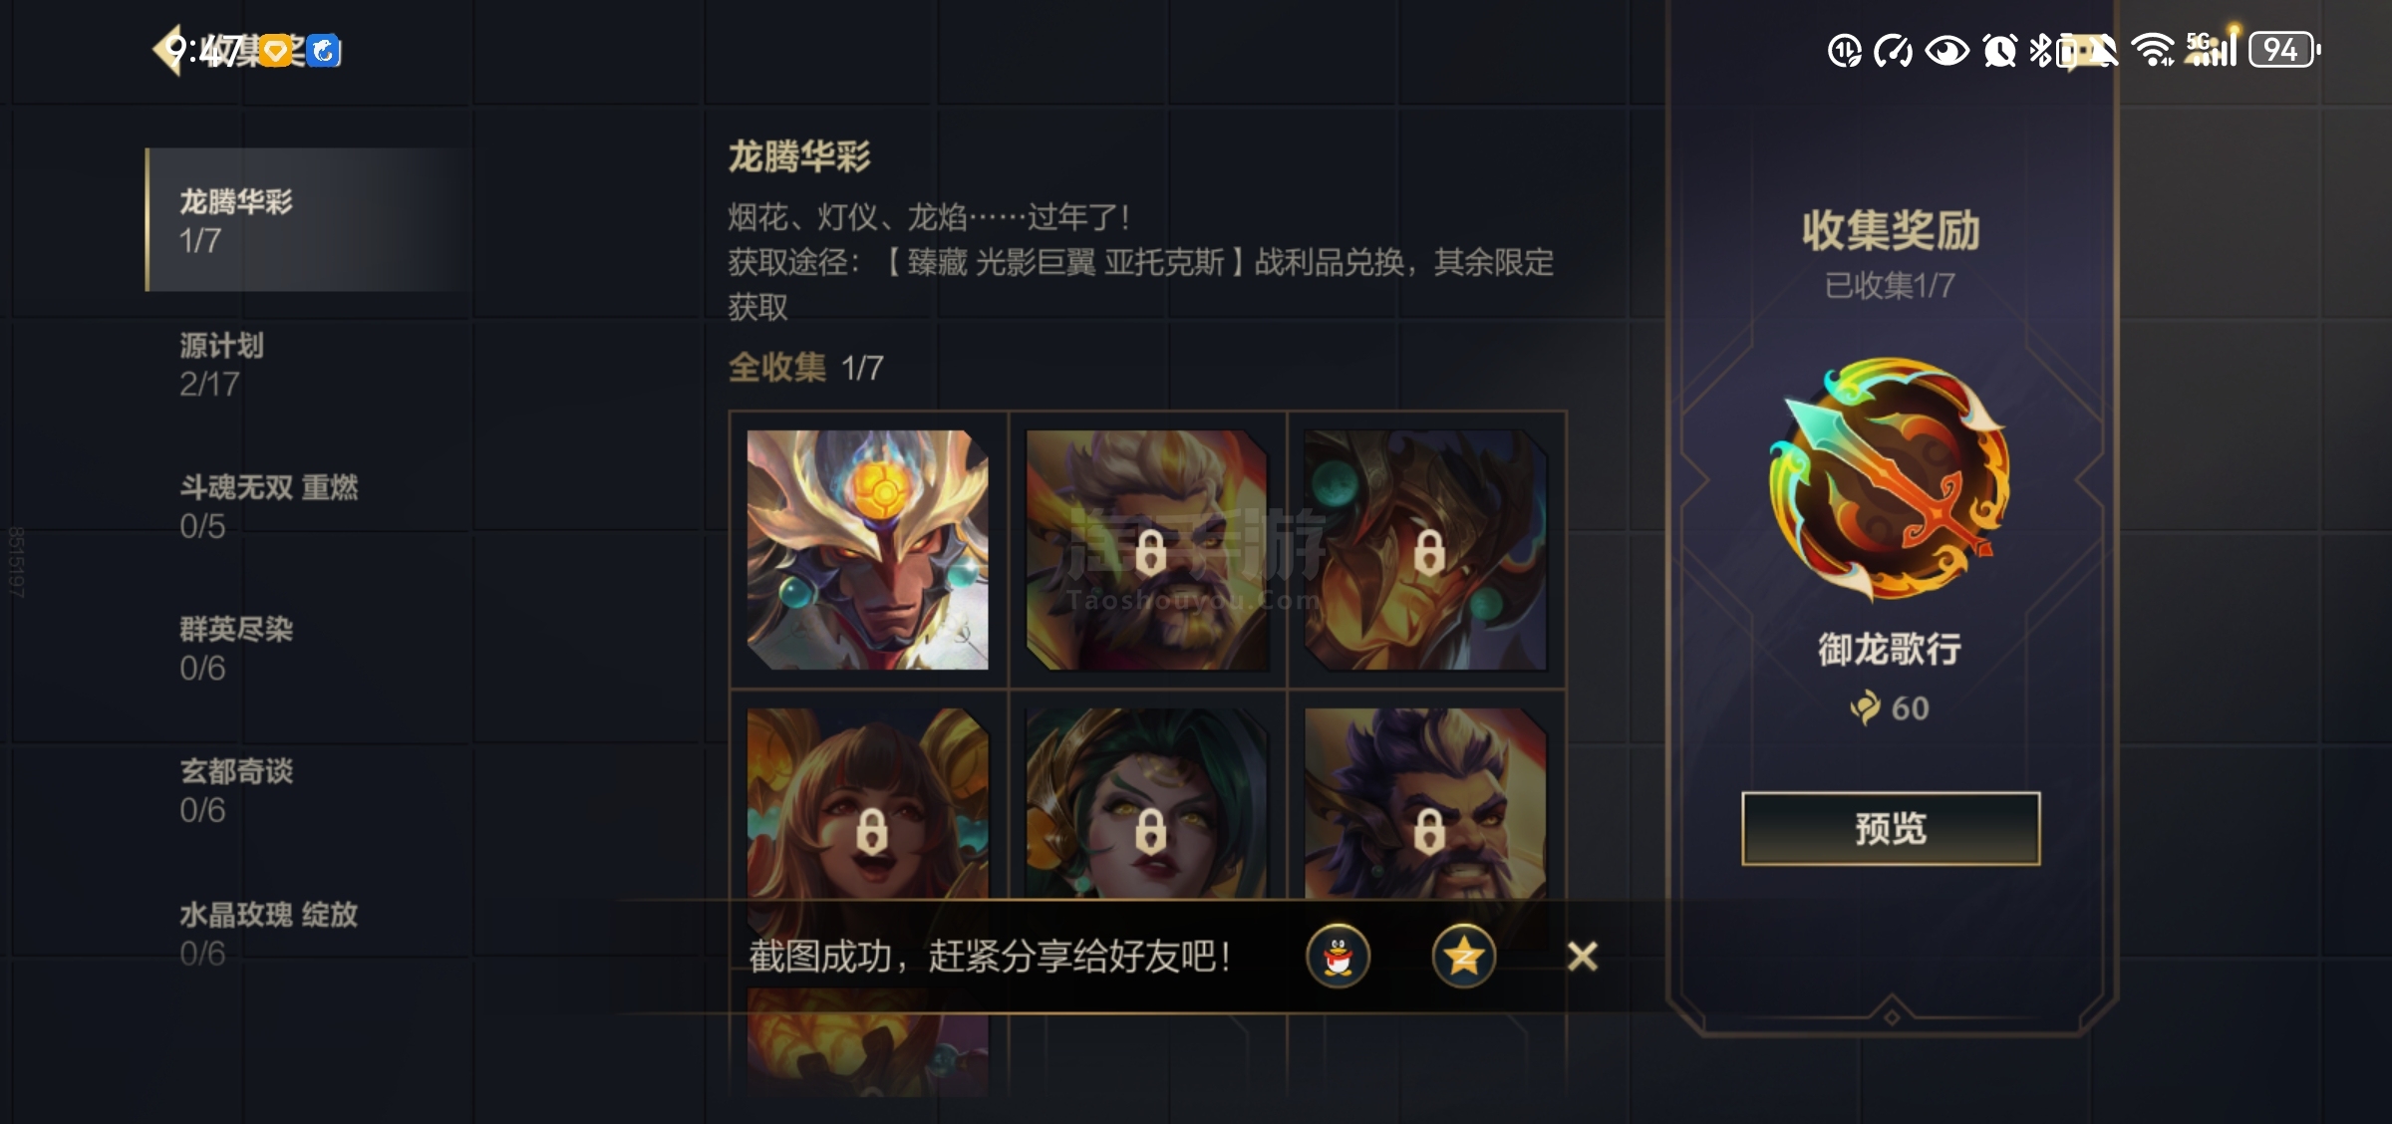Dismiss the screenshot share banner

pos(1582,957)
